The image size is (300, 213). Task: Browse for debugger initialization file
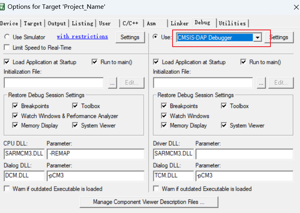[x=261, y=83]
